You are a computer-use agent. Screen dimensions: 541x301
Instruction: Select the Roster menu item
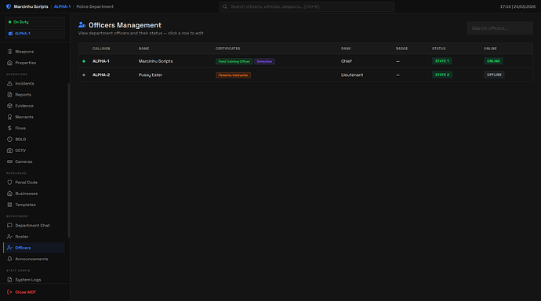pos(34,237)
